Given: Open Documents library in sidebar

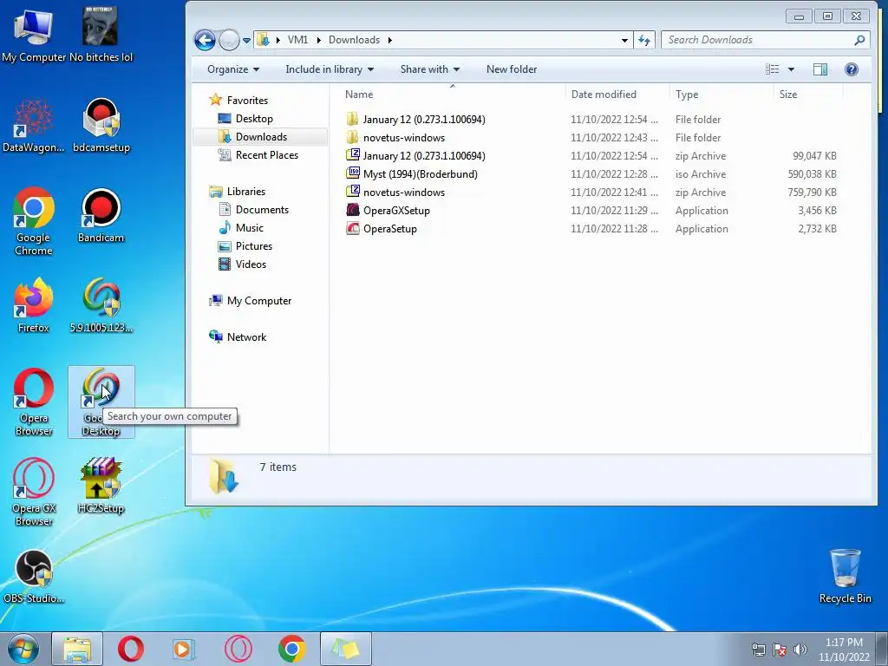Looking at the screenshot, I should [262, 210].
